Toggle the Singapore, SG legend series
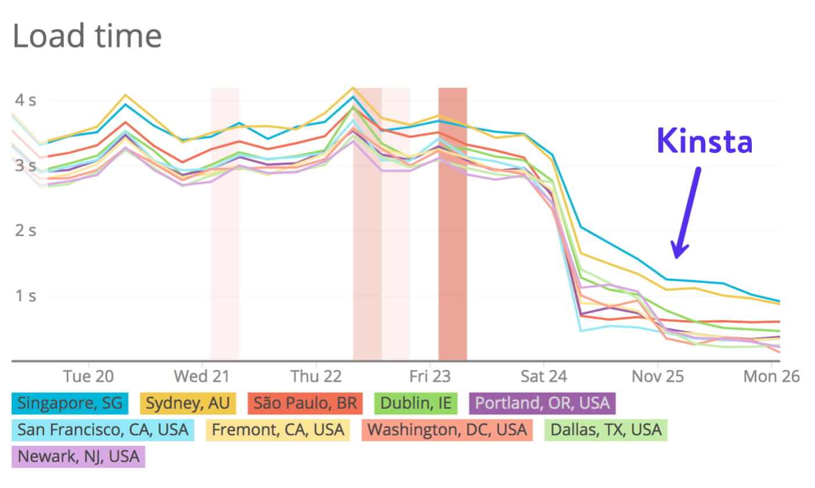Image resolution: width=815 pixels, height=488 pixels. (x=70, y=403)
